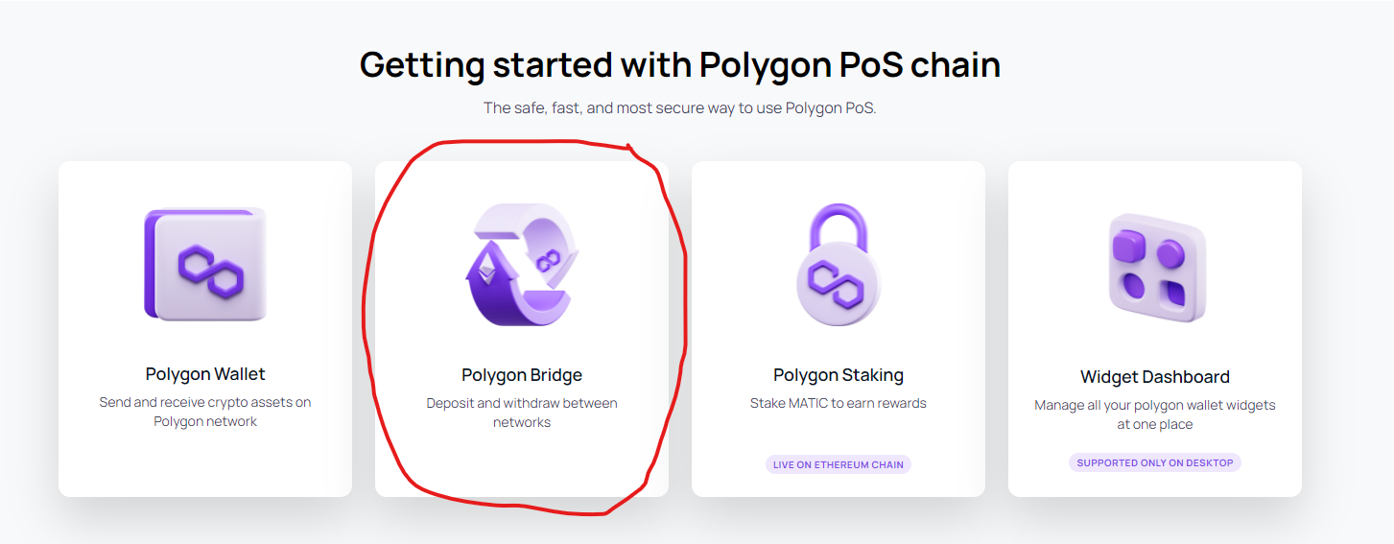
Task: Click the Widget Dashboard grid icon
Action: click(x=1155, y=267)
